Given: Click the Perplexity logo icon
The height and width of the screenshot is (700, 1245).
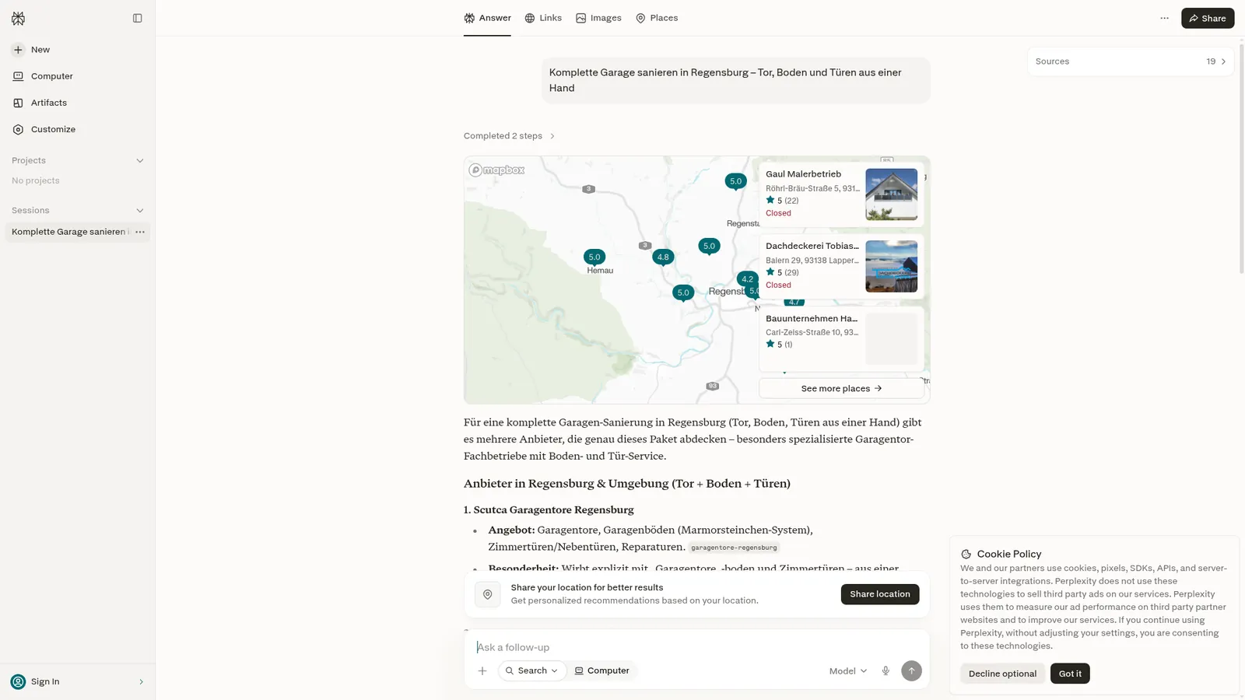Looking at the screenshot, I should pos(18,18).
